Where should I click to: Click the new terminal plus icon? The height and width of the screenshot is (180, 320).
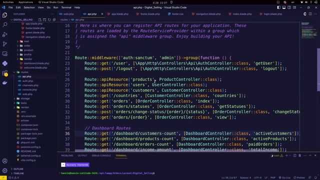(286, 155)
